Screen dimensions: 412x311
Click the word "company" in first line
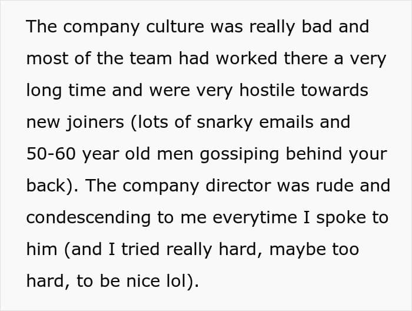(101, 27)
